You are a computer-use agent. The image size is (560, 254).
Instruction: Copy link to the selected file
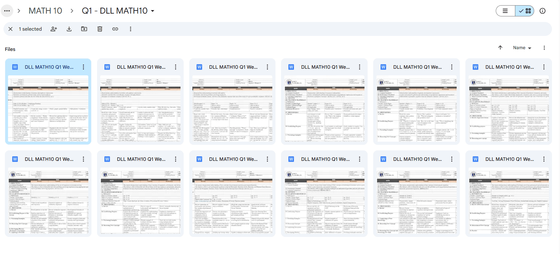[115, 29]
